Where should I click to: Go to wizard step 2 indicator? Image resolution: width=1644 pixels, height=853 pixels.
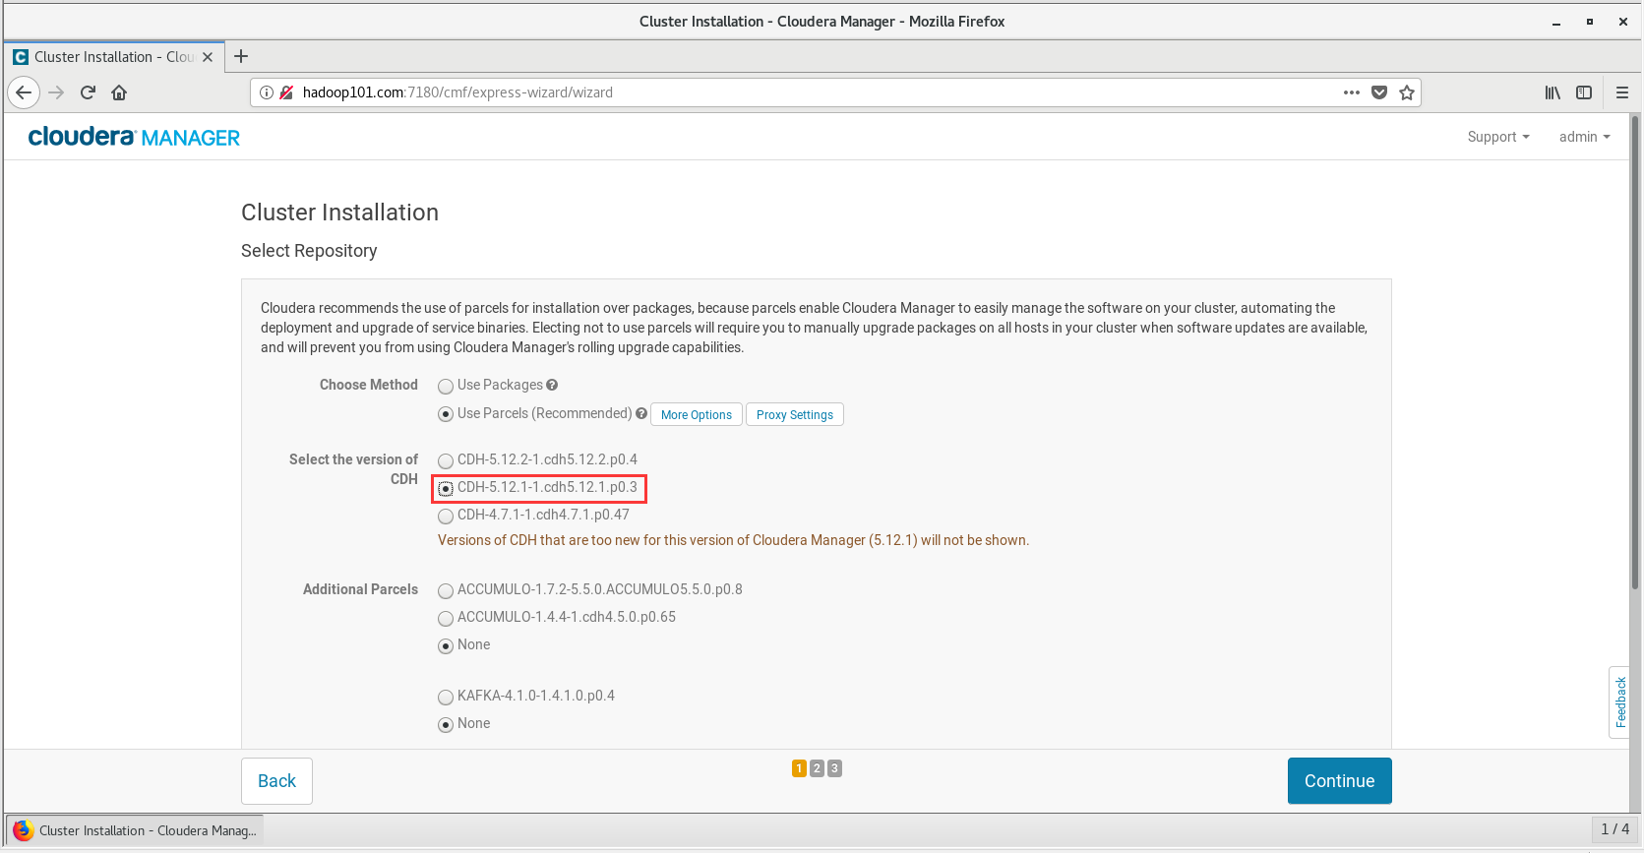[817, 768]
